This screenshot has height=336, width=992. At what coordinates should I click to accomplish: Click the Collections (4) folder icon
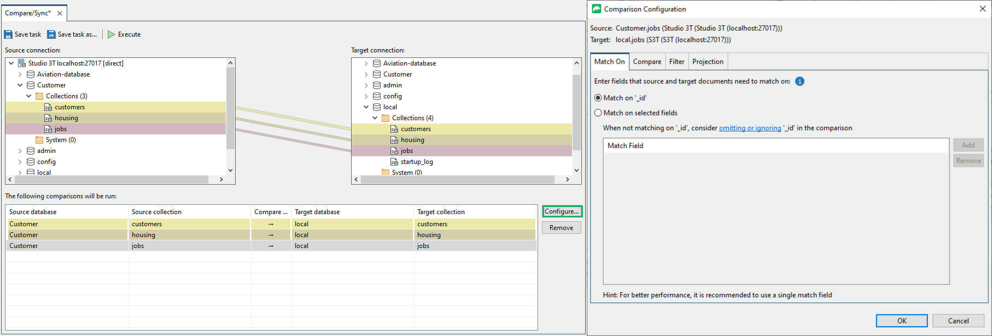point(386,118)
